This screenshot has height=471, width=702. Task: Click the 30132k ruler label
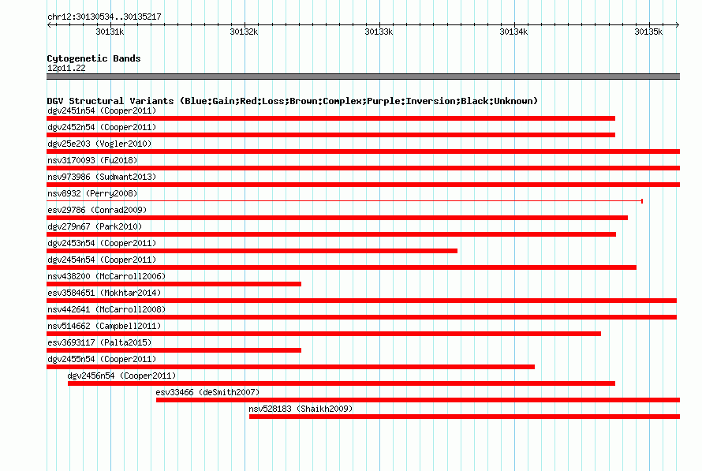coord(244,32)
